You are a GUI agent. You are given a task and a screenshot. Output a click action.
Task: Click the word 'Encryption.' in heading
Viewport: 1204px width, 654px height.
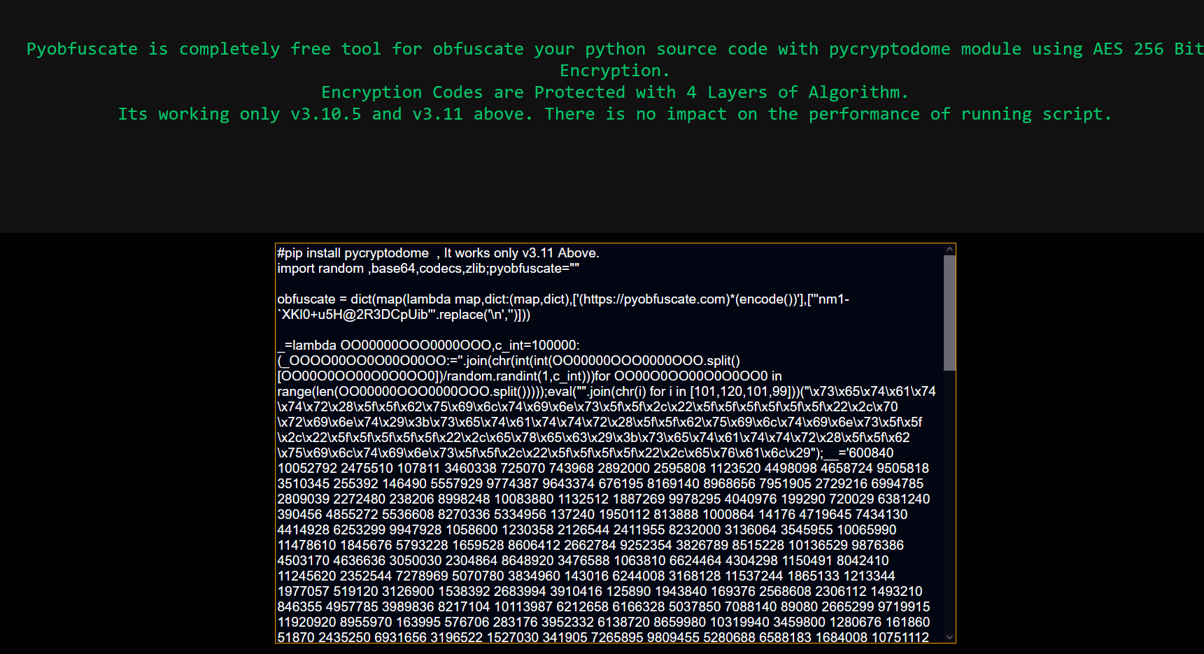tap(614, 71)
